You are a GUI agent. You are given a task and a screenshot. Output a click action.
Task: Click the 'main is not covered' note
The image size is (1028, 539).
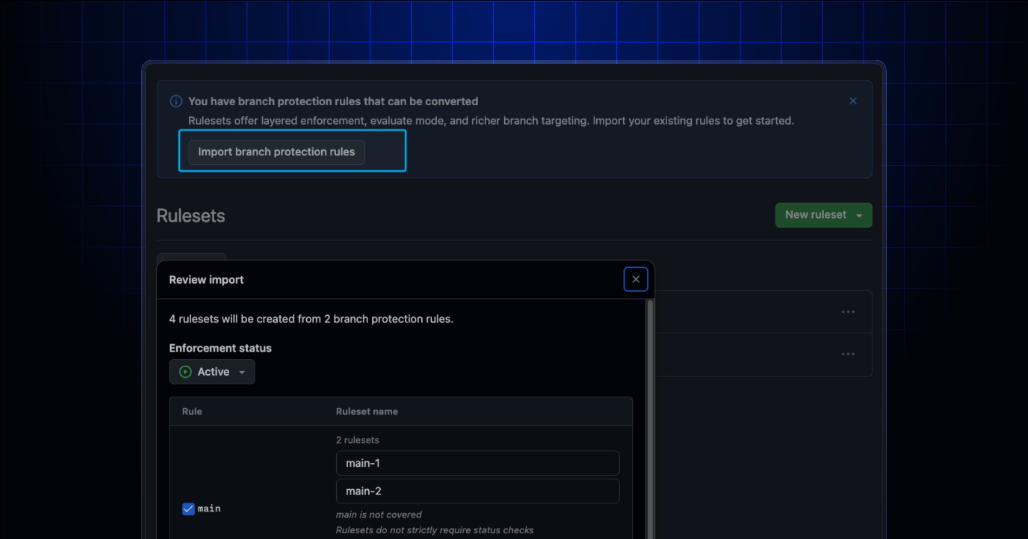pyautogui.click(x=379, y=515)
